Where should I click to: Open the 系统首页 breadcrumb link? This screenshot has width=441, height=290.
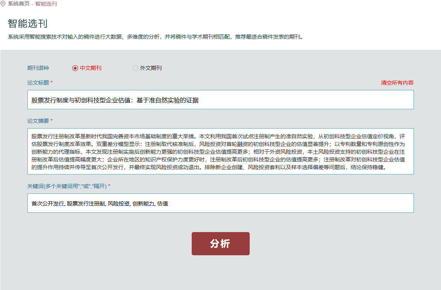point(19,4)
